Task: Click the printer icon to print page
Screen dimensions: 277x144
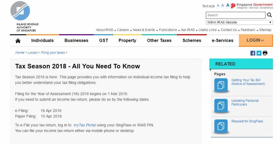Action: tap(265, 53)
